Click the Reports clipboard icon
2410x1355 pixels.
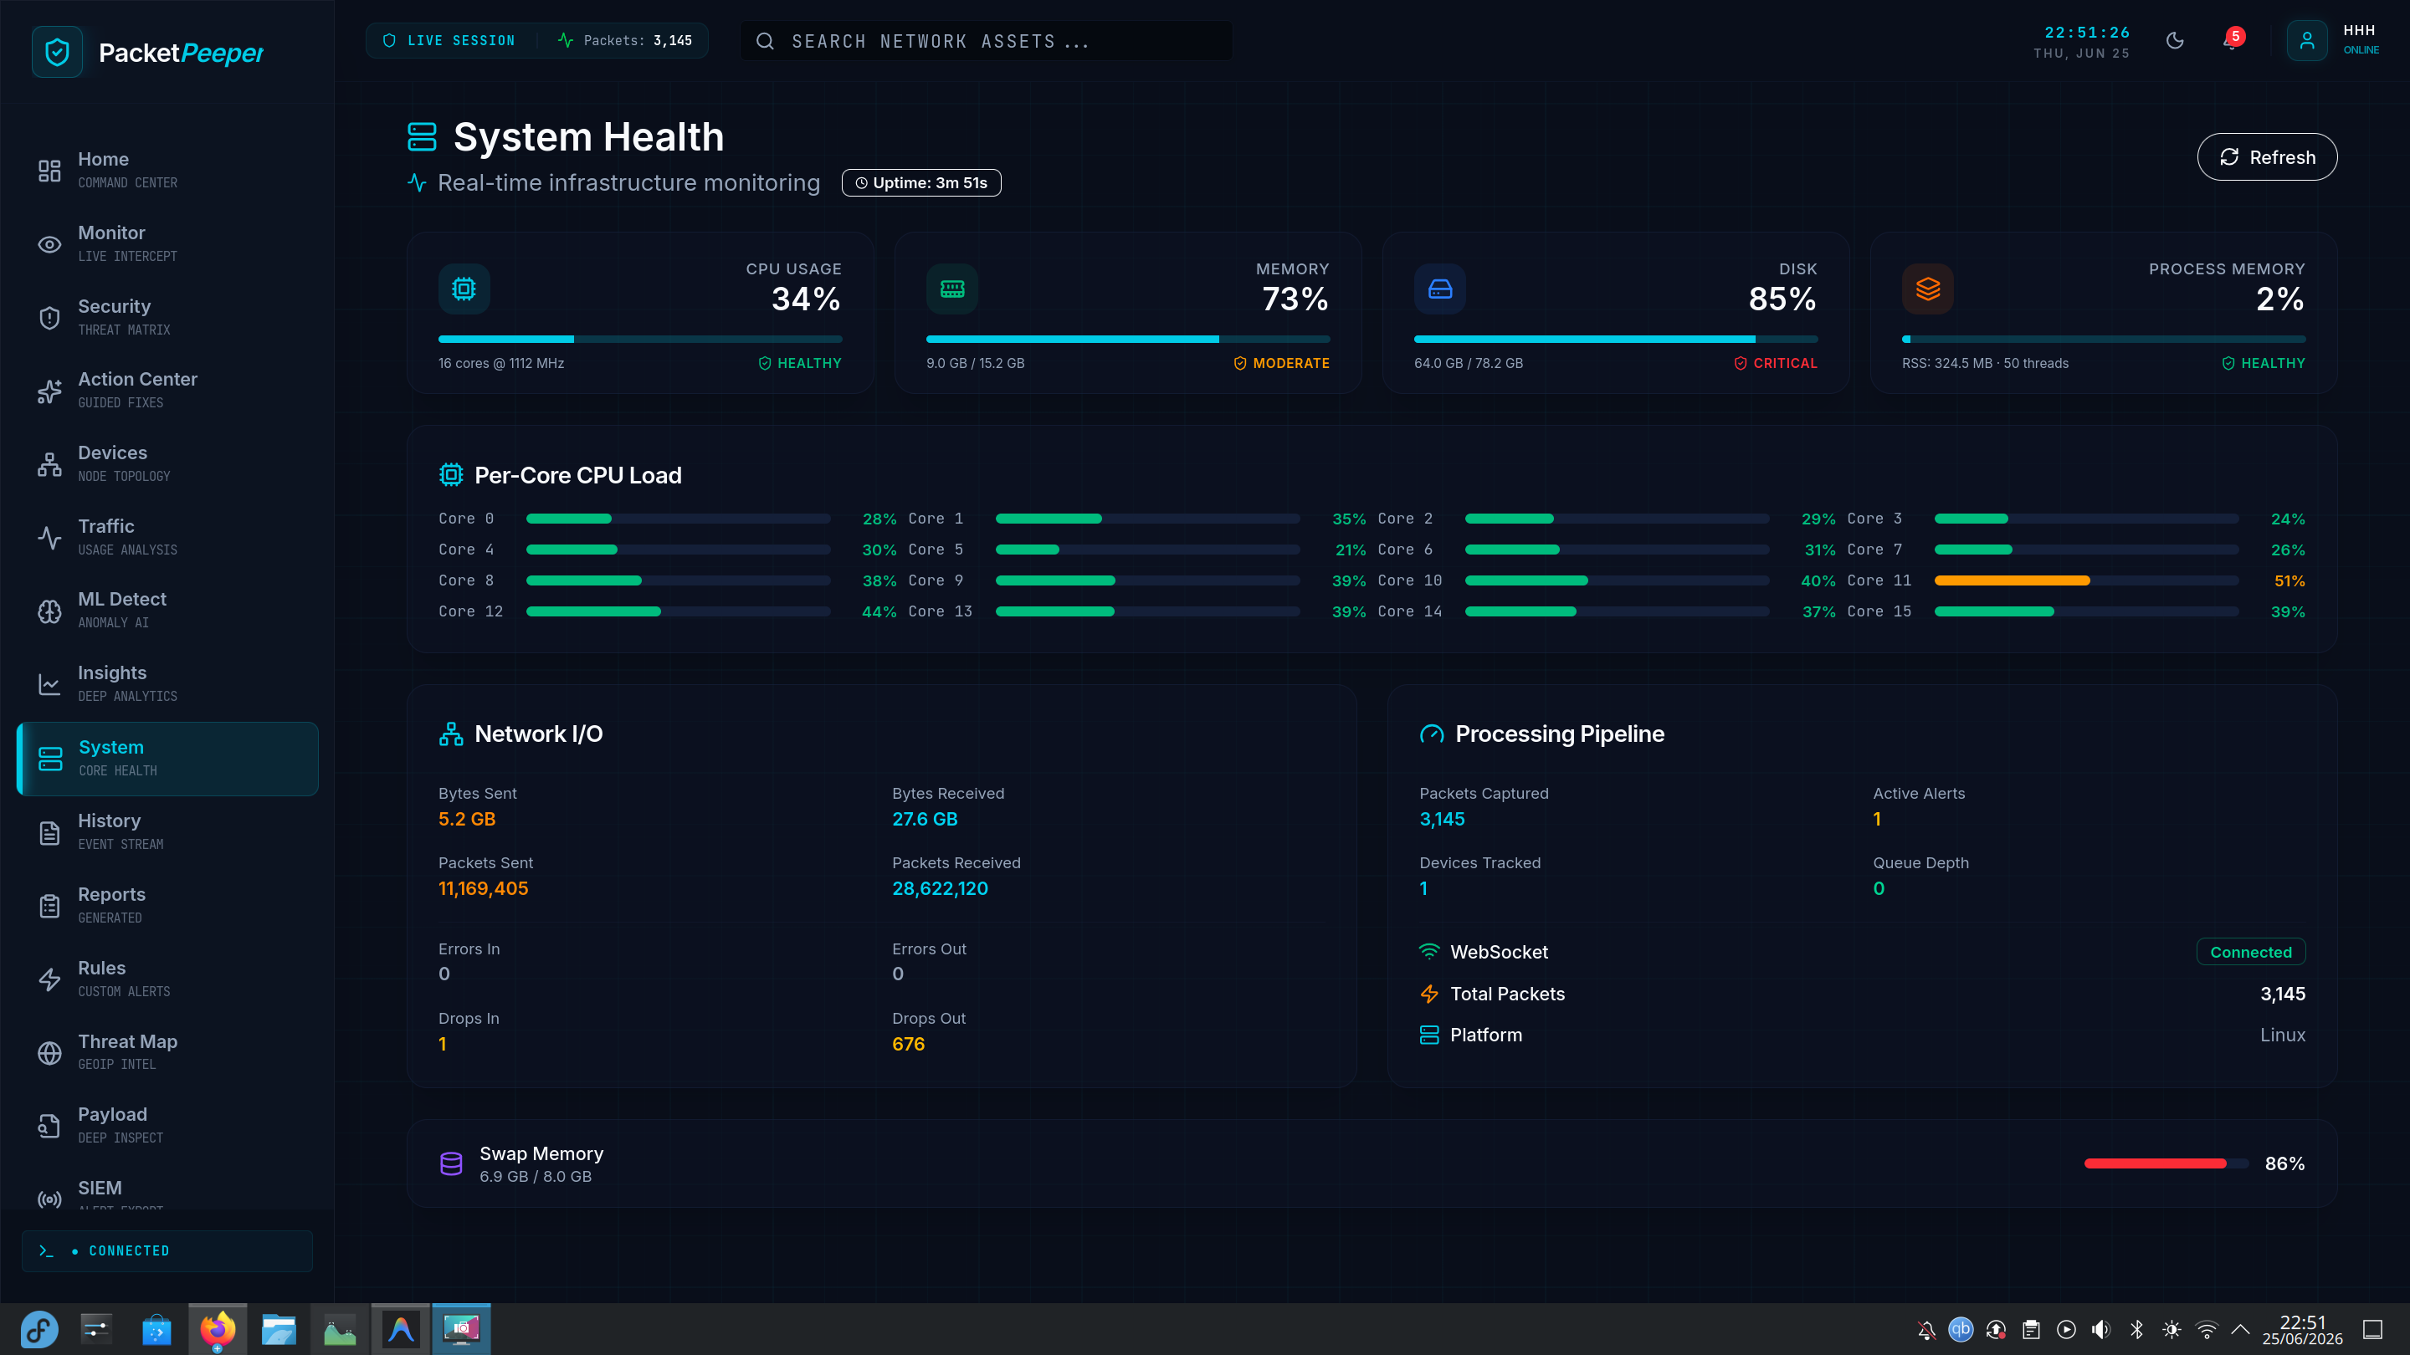[49, 906]
